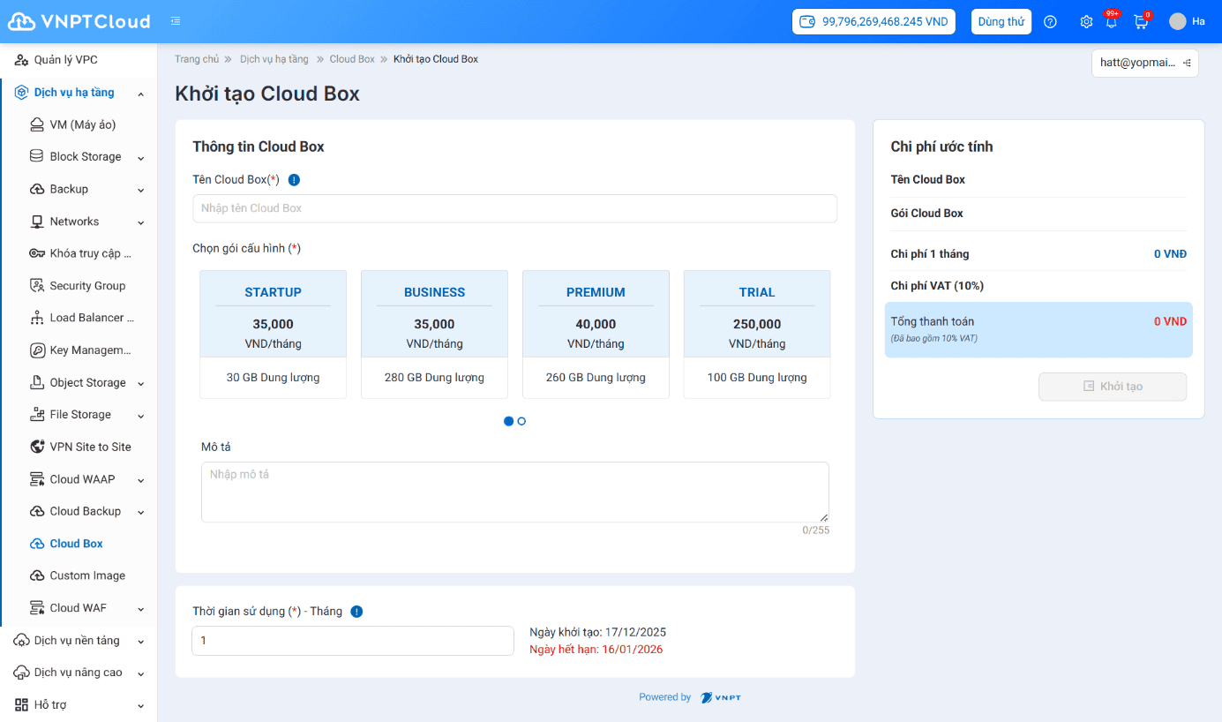Go to Trang chủ breadcrumb

(197, 59)
